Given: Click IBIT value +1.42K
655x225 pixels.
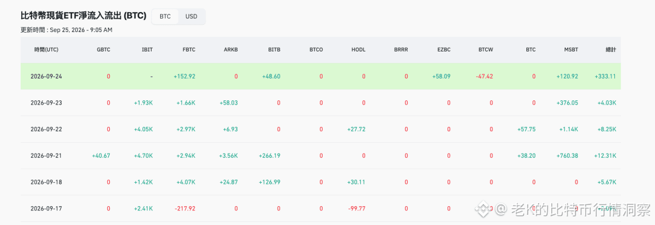Looking at the screenshot, I should click(x=143, y=182).
